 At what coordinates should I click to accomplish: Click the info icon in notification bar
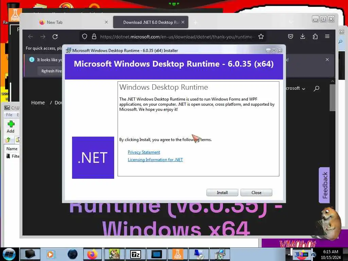click(32, 59)
